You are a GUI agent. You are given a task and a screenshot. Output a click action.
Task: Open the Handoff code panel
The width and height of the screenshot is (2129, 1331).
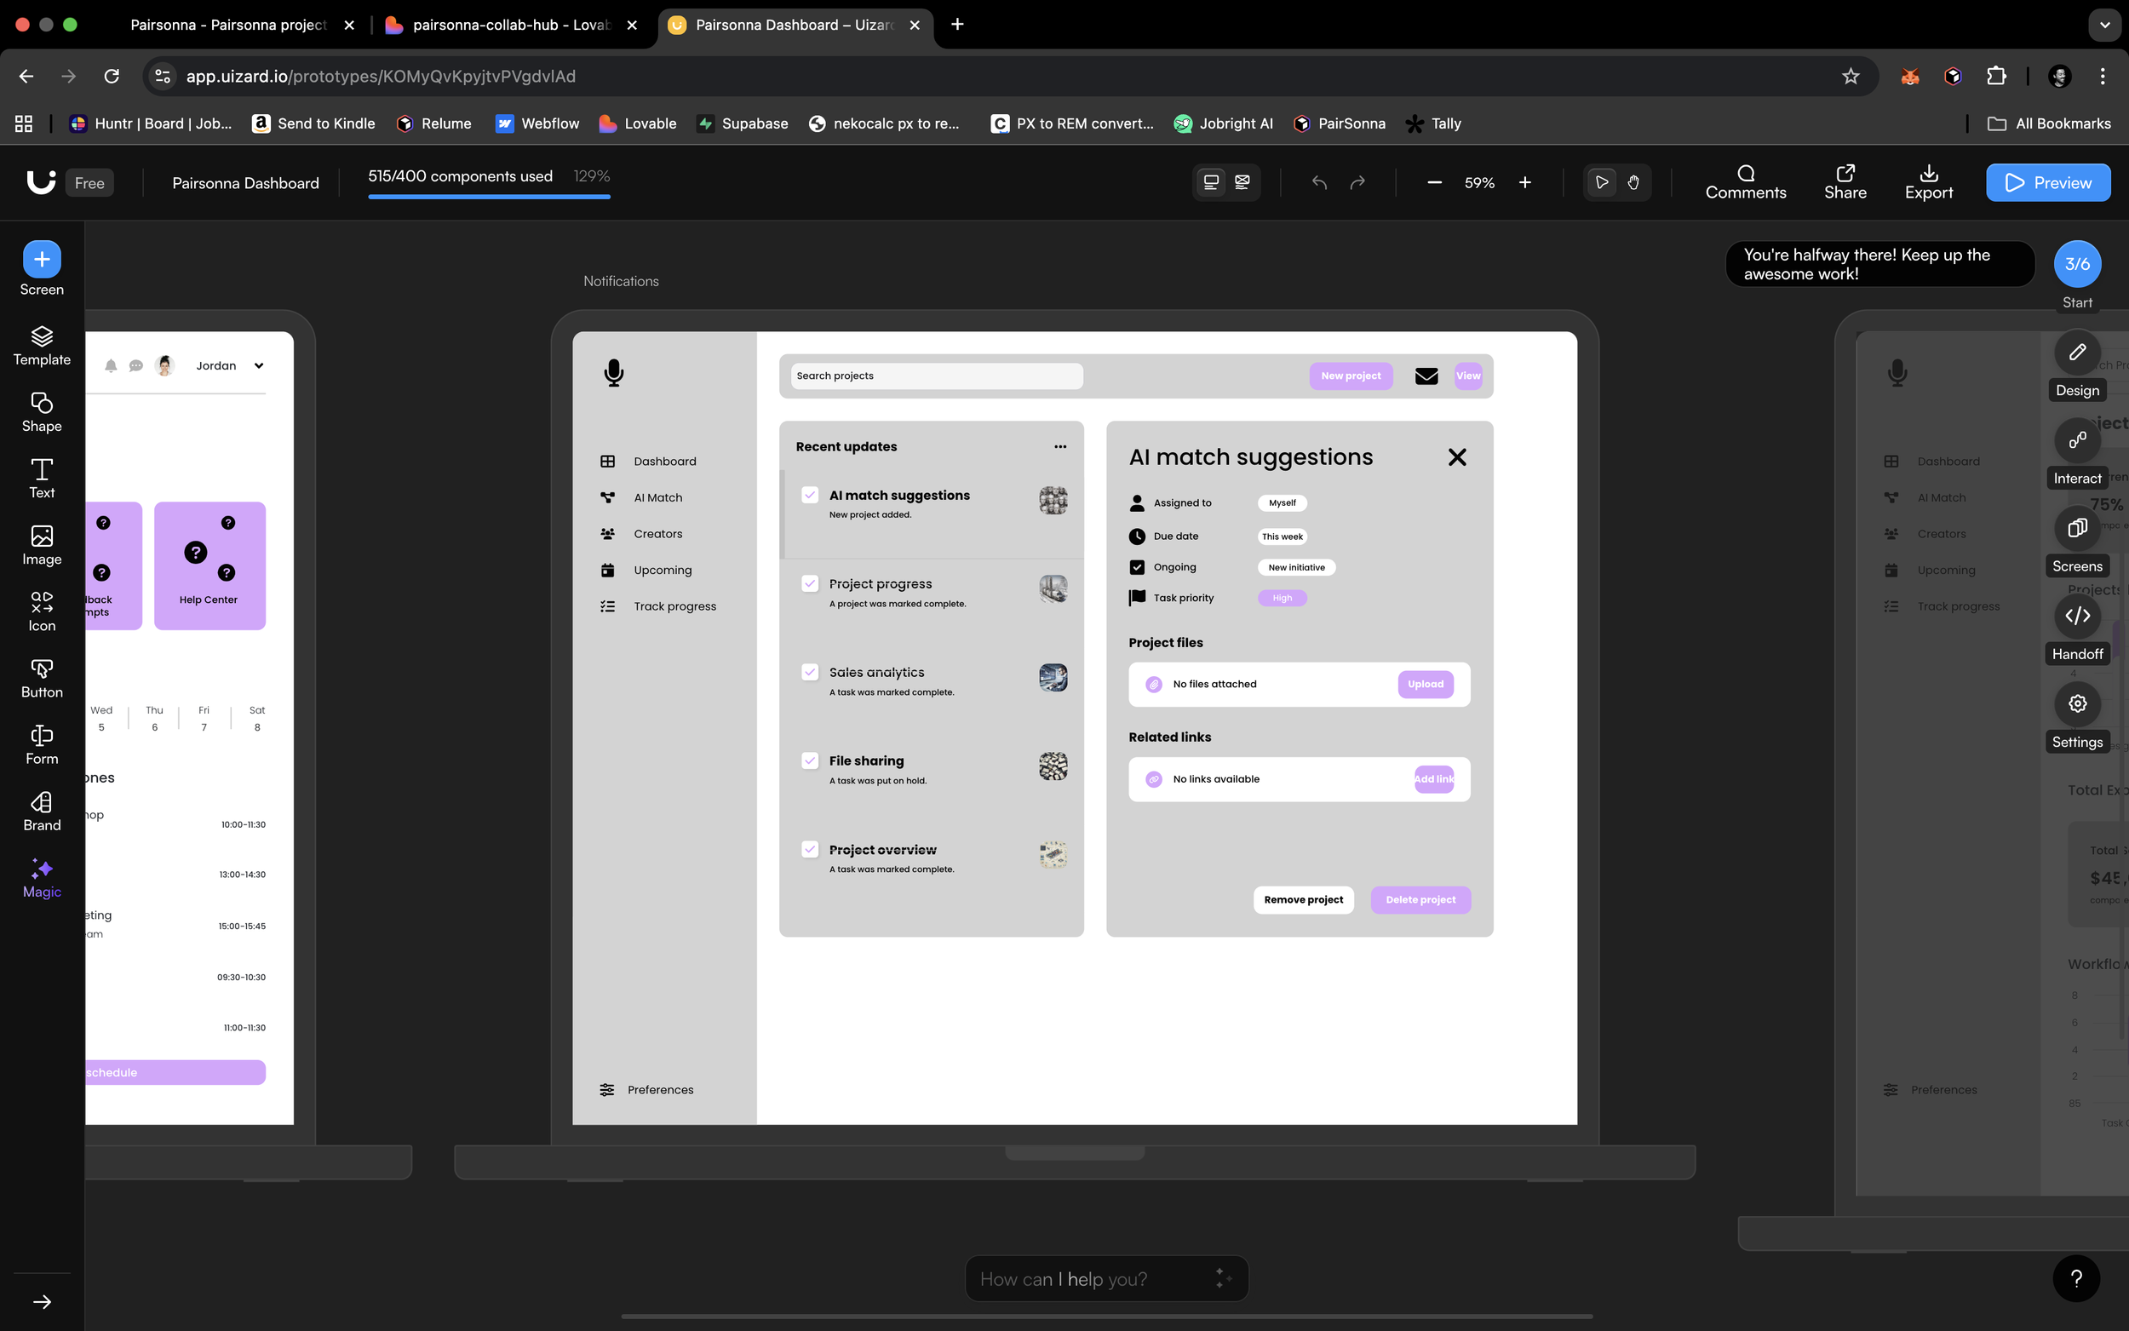point(2077,617)
